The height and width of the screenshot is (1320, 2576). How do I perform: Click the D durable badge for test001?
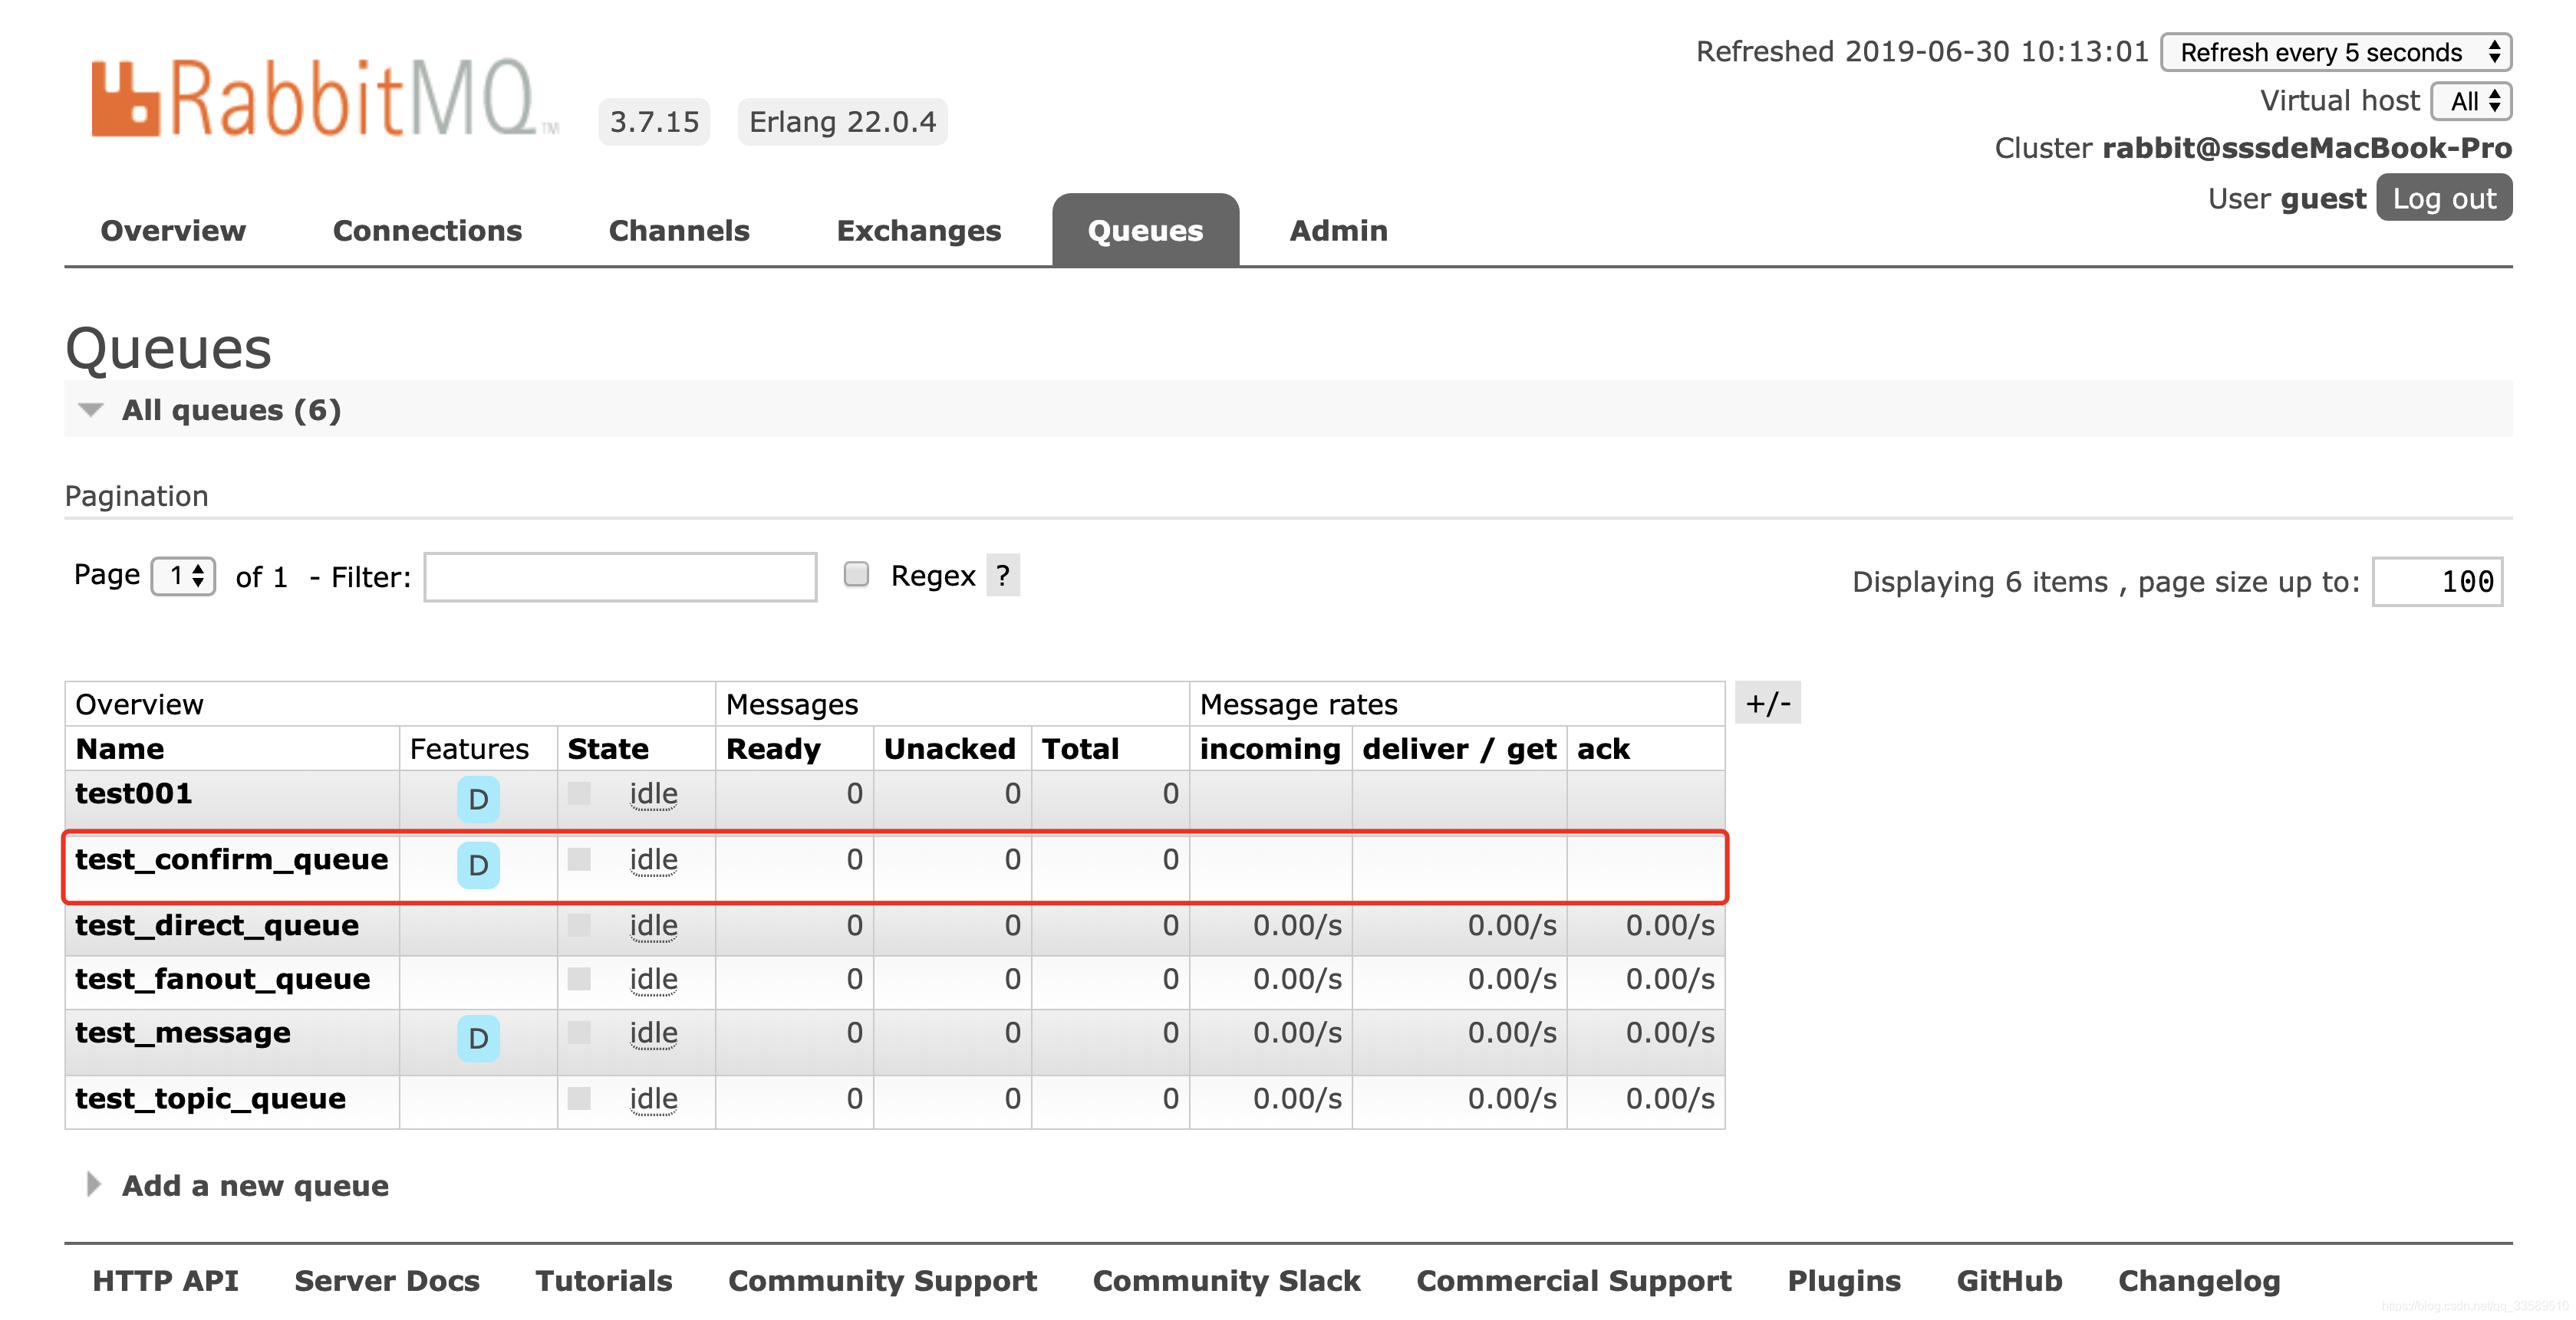coord(478,799)
